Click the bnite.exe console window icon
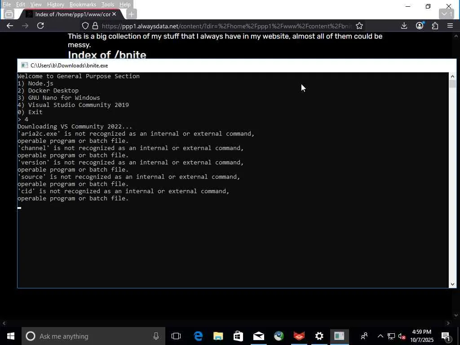 25,66
